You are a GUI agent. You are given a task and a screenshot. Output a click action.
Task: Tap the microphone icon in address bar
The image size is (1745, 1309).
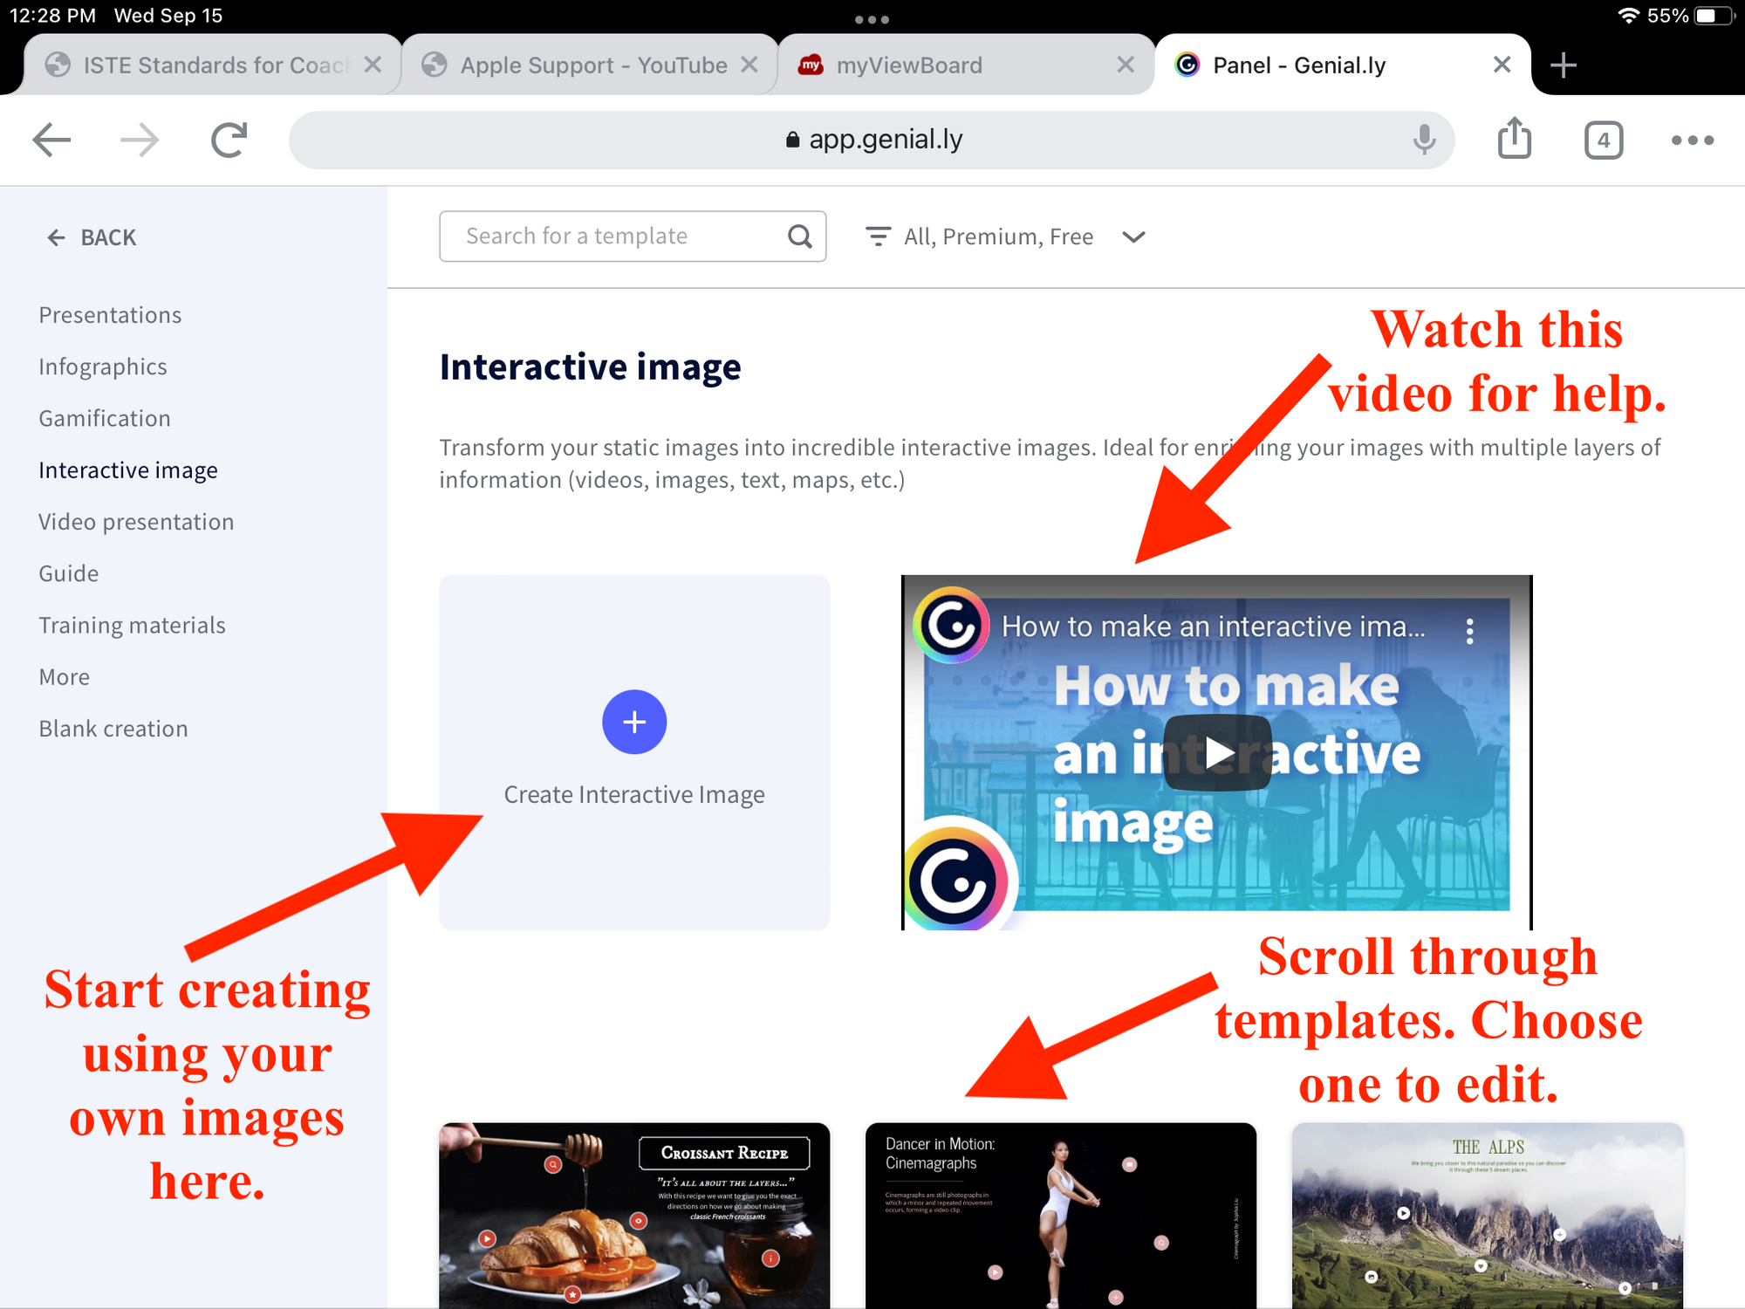click(x=1424, y=140)
